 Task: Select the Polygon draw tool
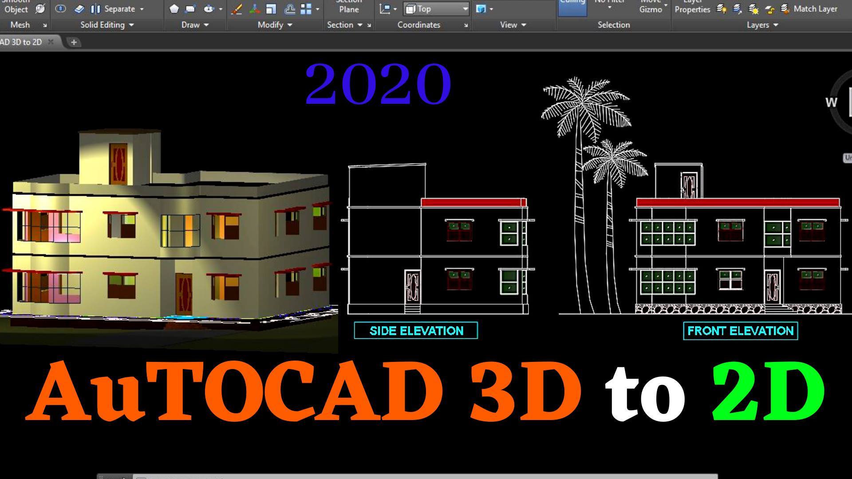[x=174, y=8]
